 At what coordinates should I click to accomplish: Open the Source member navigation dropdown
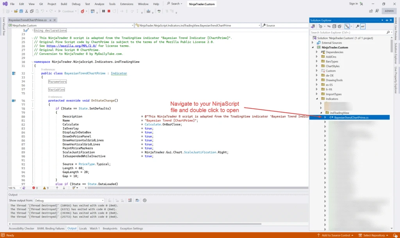coord(285,25)
